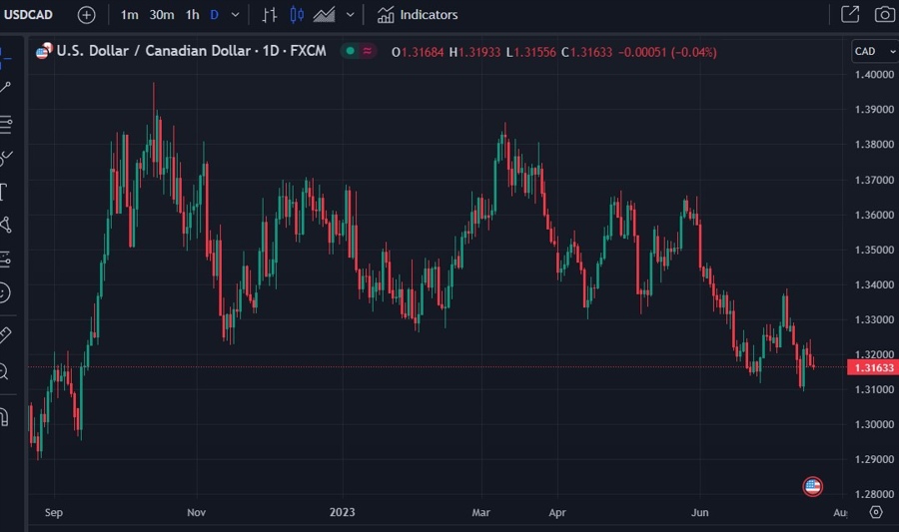Click the change value −0.00051 (−0.04%)
The image size is (899, 532).
coord(667,52)
